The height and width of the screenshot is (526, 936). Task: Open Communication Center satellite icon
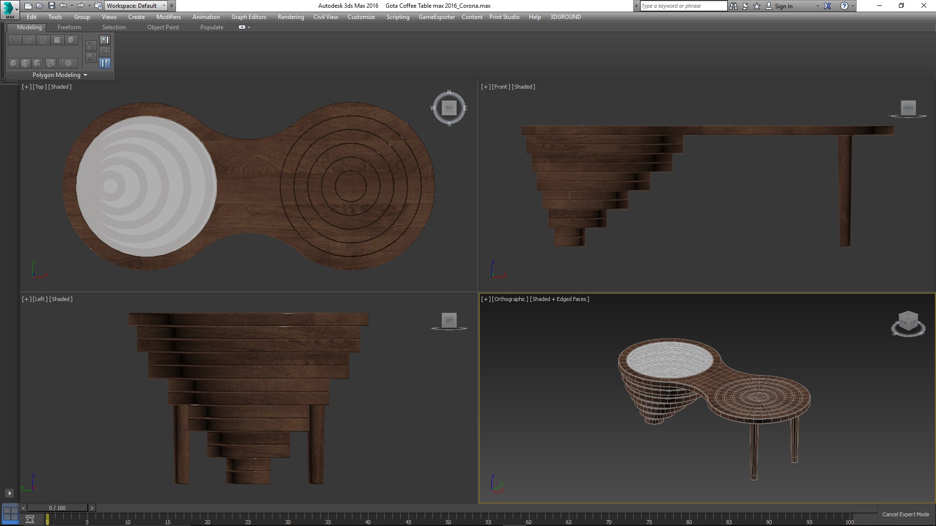[x=745, y=6]
